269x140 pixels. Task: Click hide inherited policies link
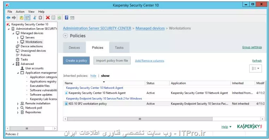(93, 76)
